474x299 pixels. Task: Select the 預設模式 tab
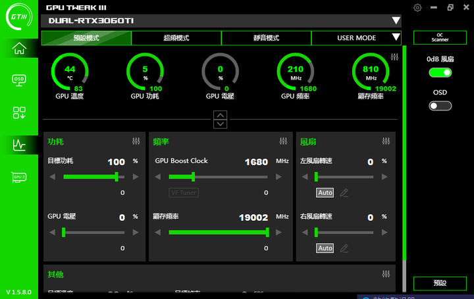pos(86,37)
